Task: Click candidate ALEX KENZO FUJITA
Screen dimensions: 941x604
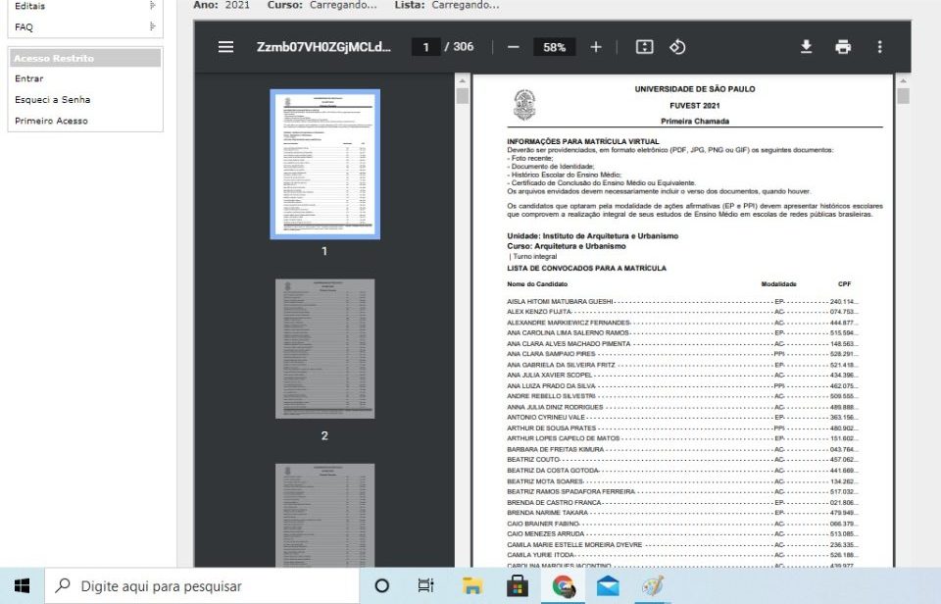Action: click(x=539, y=312)
